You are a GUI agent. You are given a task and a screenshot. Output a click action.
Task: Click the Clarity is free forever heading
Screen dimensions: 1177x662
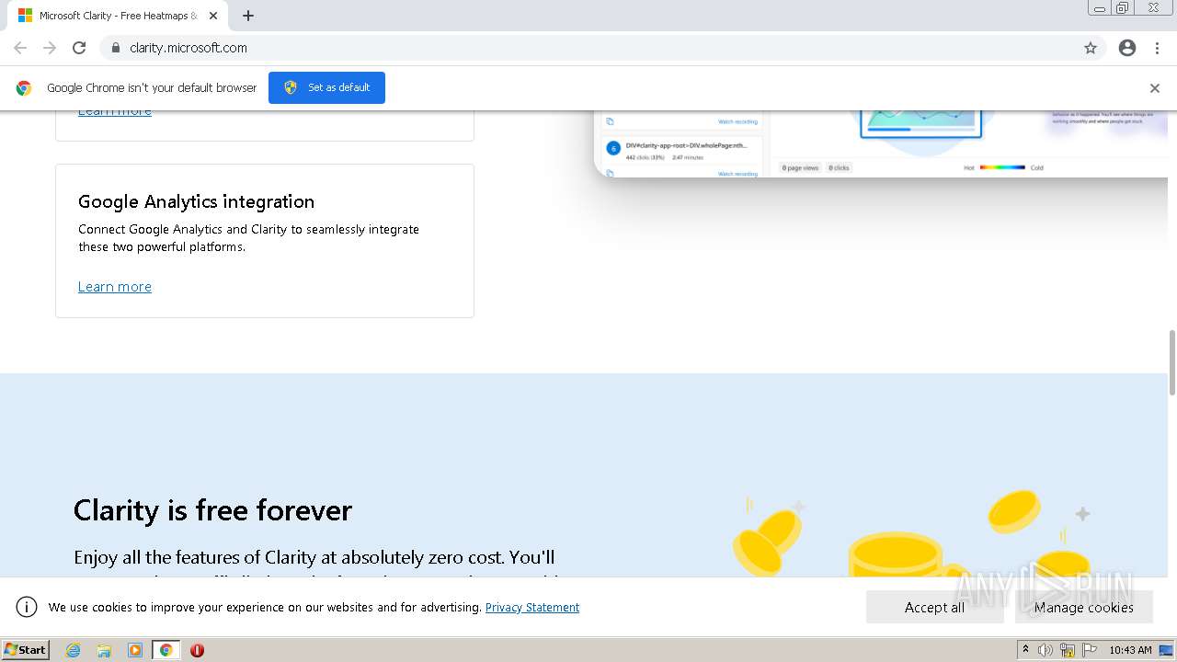click(212, 510)
